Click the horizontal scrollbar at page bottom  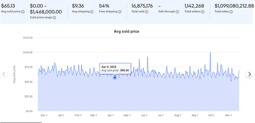point(21,122)
